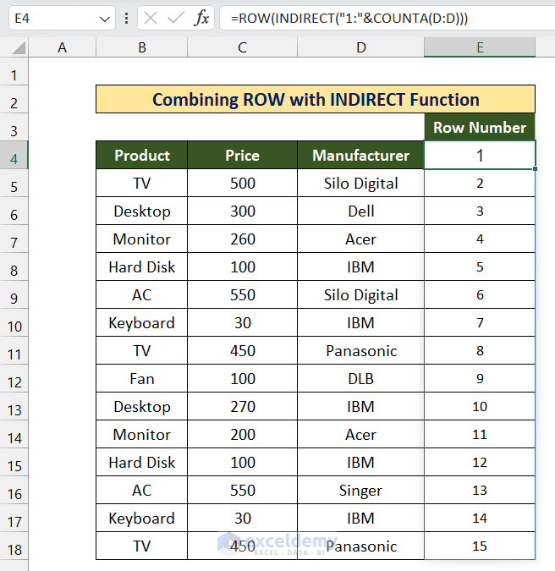Select Silo Digital cell in row 9
This screenshot has height=571, width=555.
pos(361,295)
